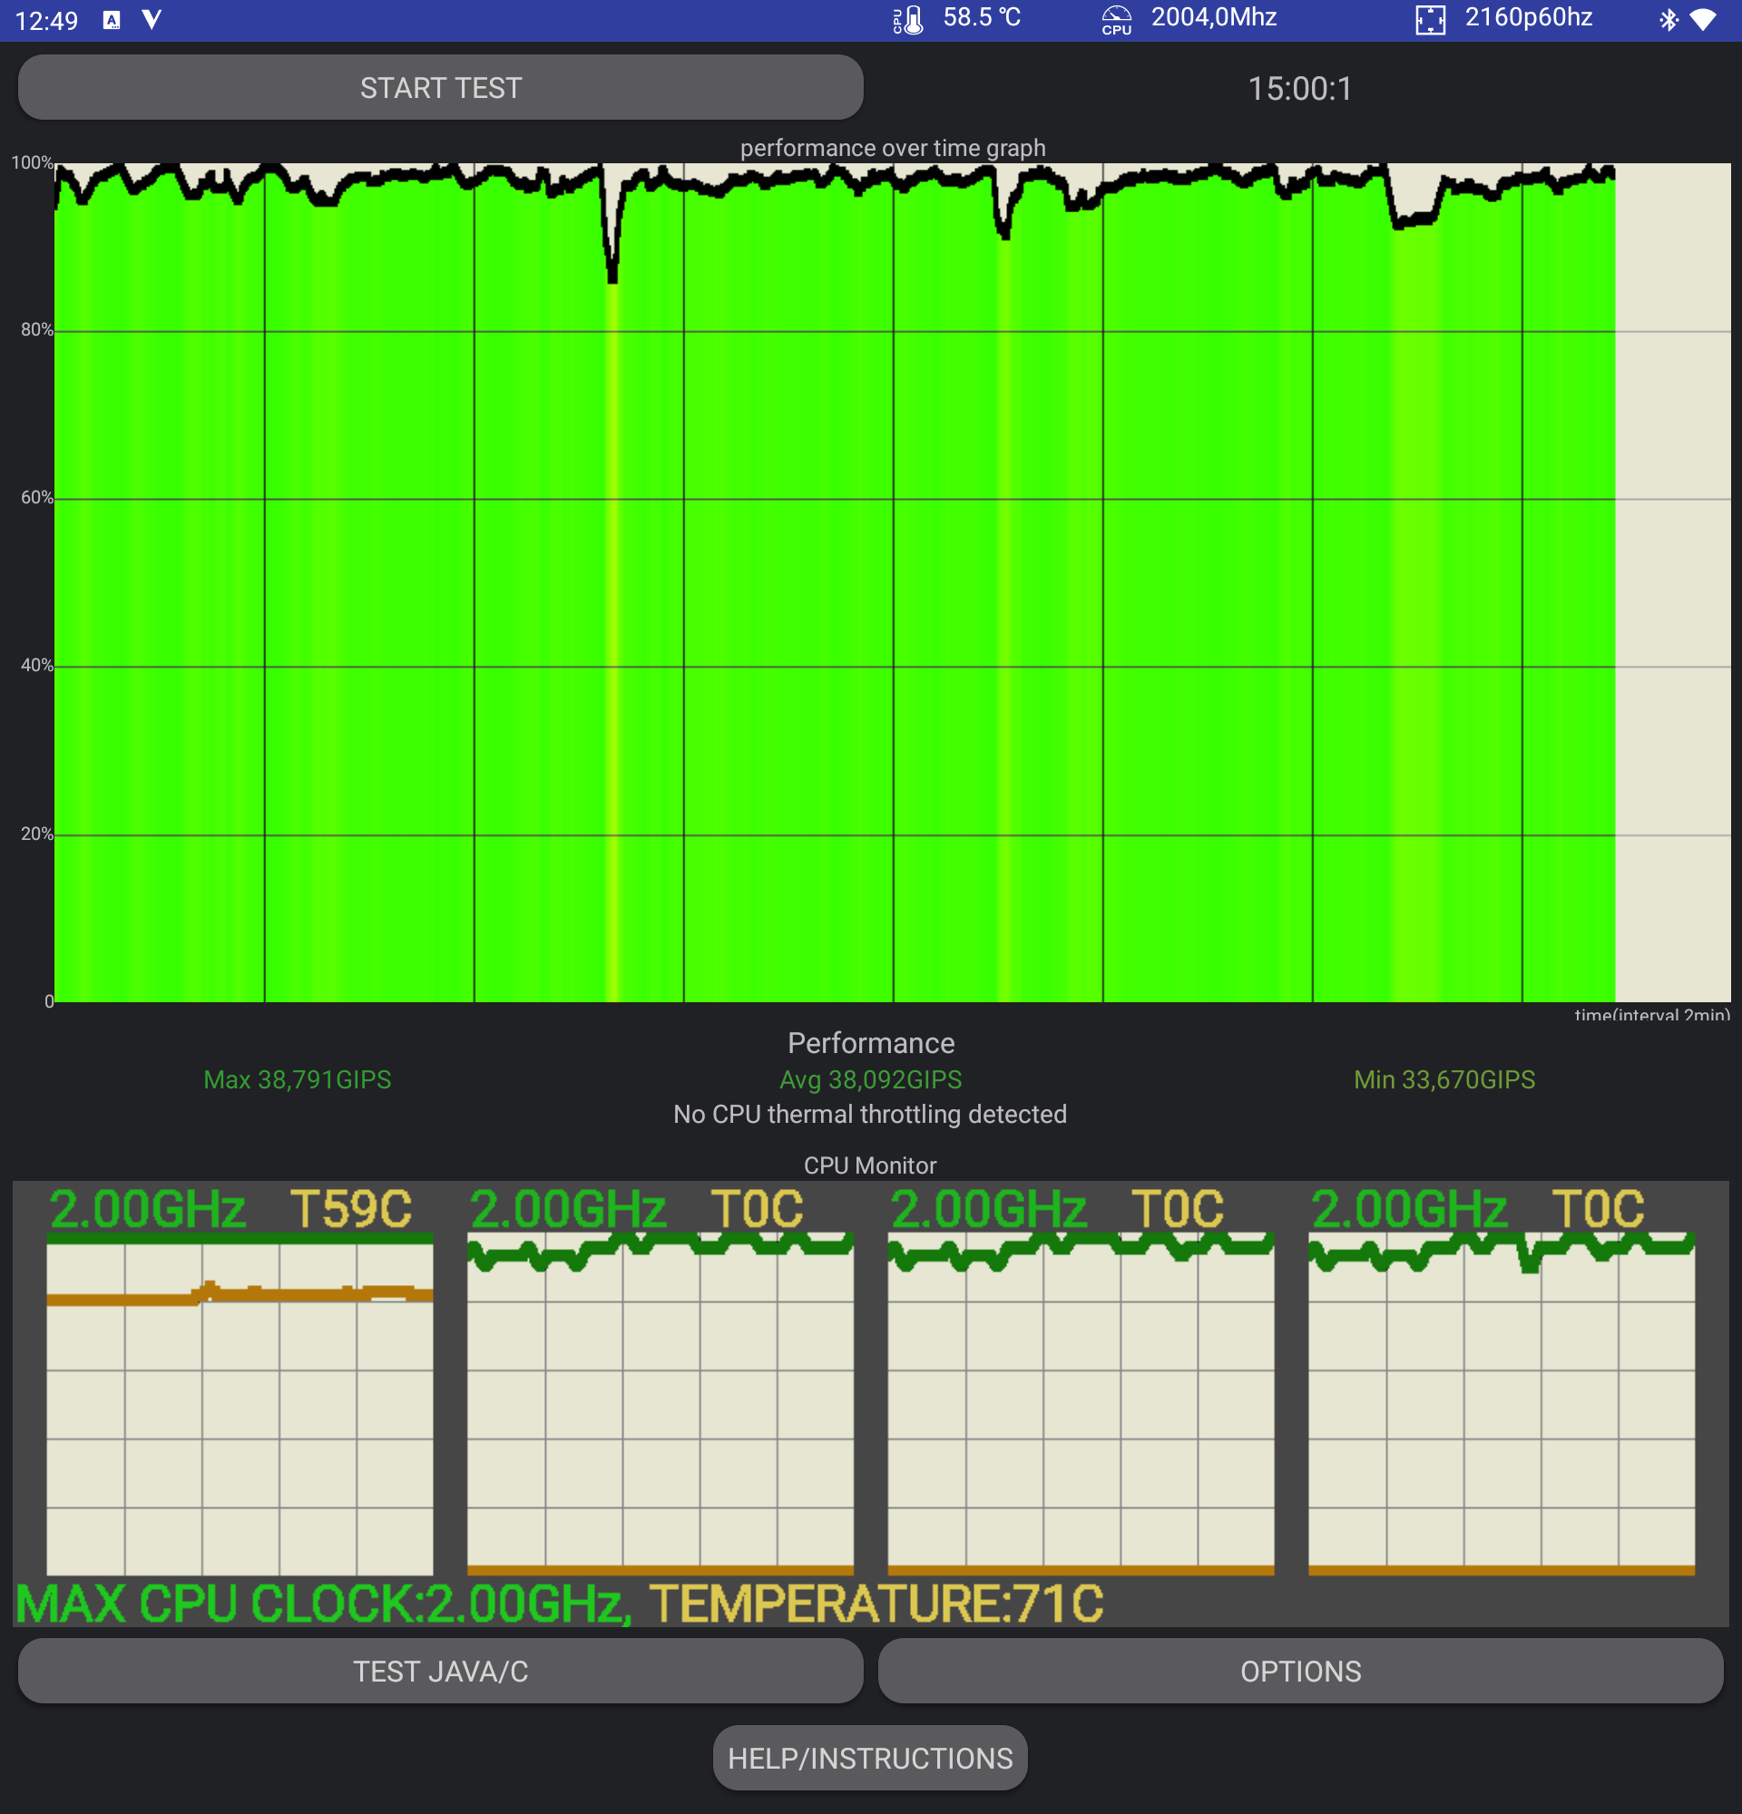This screenshot has height=1814, width=1742.
Task: Tap the Max 38,791GIPS value
Action: [297, 1079]
